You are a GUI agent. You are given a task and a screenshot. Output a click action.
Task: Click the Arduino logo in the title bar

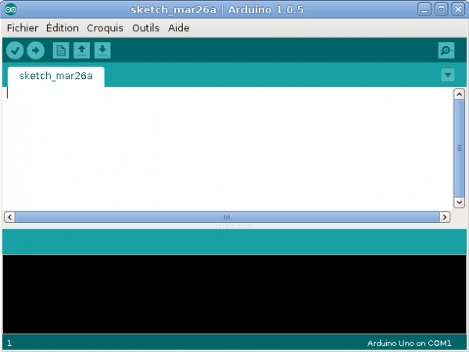11,9
